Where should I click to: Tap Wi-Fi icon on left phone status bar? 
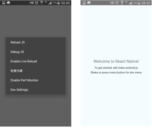point(41,3)
